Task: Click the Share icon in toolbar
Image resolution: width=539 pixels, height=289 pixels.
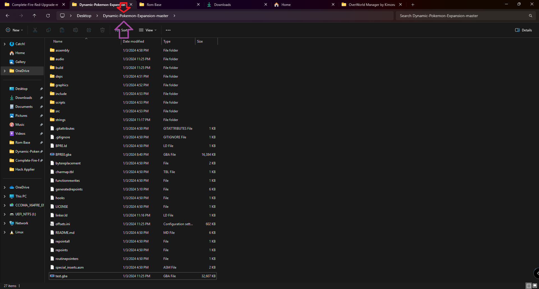Action: point(89,30)
